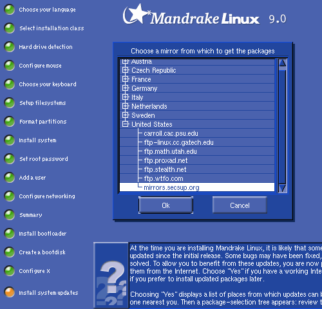The height and width of the screenshot is (309, 322).
Task: Click the green orb beside Choose your language
Action: [x=10, y=10]
